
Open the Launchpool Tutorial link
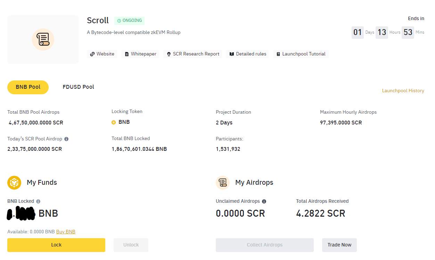tap(301, 54)
